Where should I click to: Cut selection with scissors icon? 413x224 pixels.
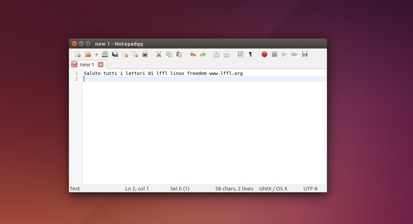pos(158,54)
